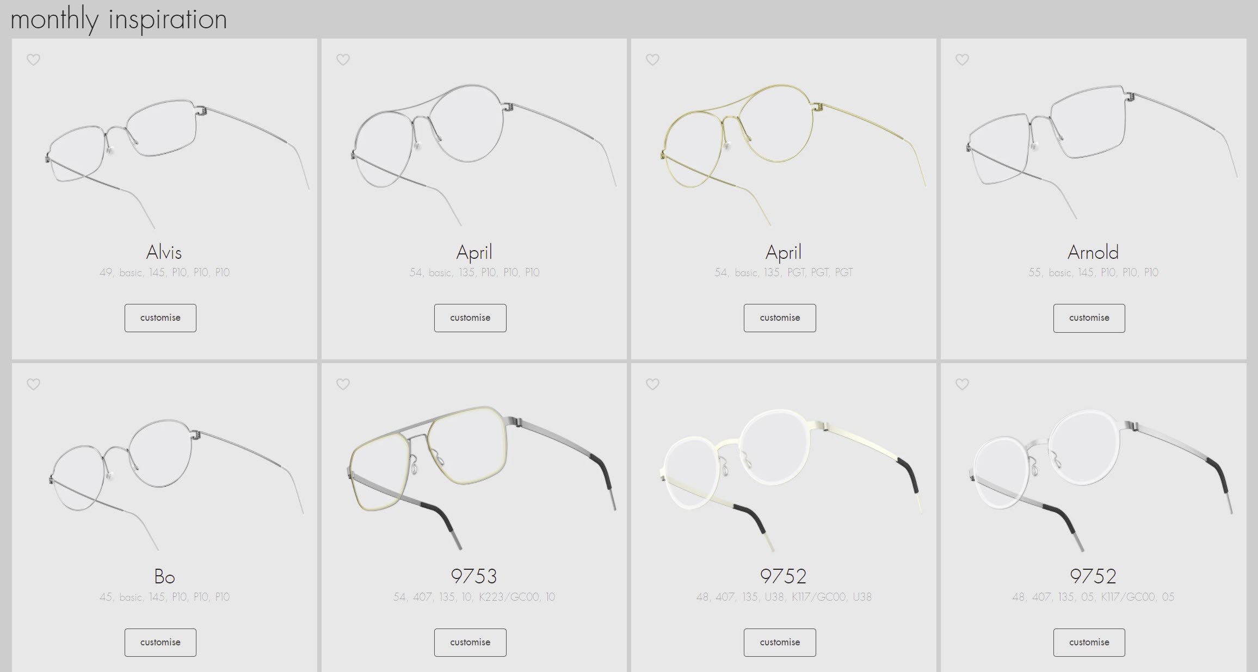Favorite the 9752 silver 05 frame heart
This screenshot has height=672, width=1258.
(962, 384)
